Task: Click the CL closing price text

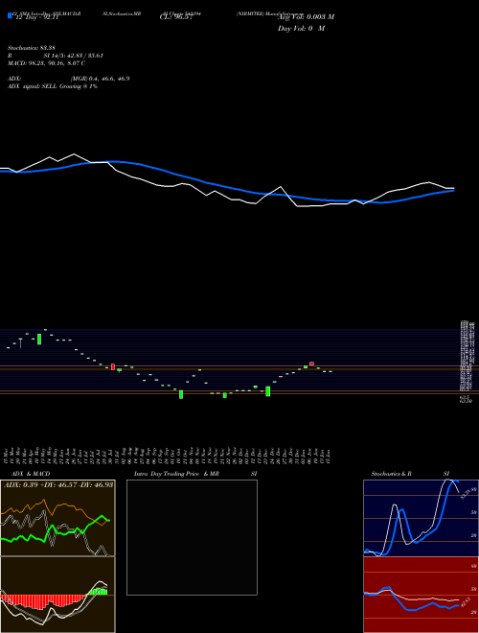Action: pyautogui.click(x=174, y=17)
